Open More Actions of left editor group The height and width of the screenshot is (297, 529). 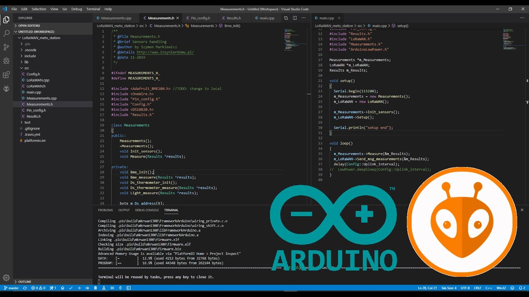(x=304, y=18)
